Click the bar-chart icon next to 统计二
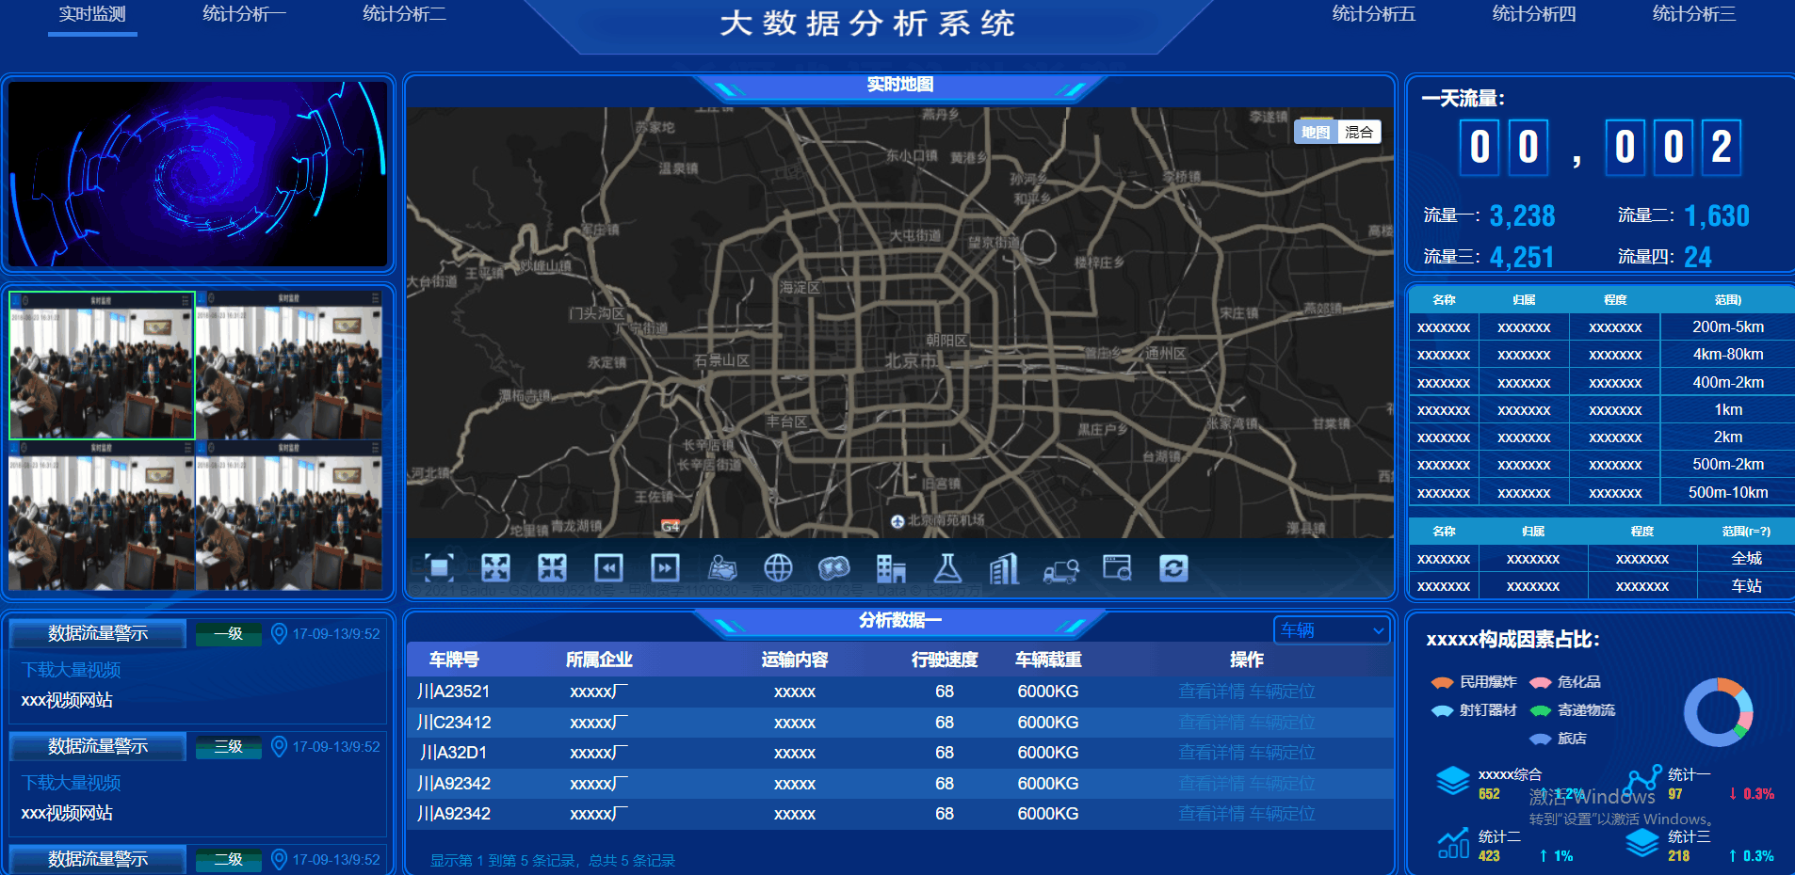The width and height of the screenshot is (1795, 875). coord(1453,843)
